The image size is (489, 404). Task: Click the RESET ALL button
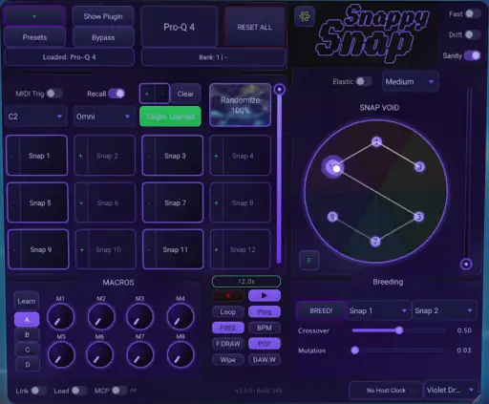(x=255, y=28)
